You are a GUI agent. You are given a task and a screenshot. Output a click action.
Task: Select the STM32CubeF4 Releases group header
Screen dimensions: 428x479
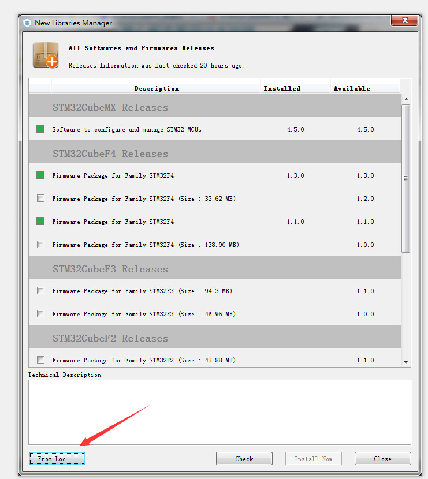215,152
